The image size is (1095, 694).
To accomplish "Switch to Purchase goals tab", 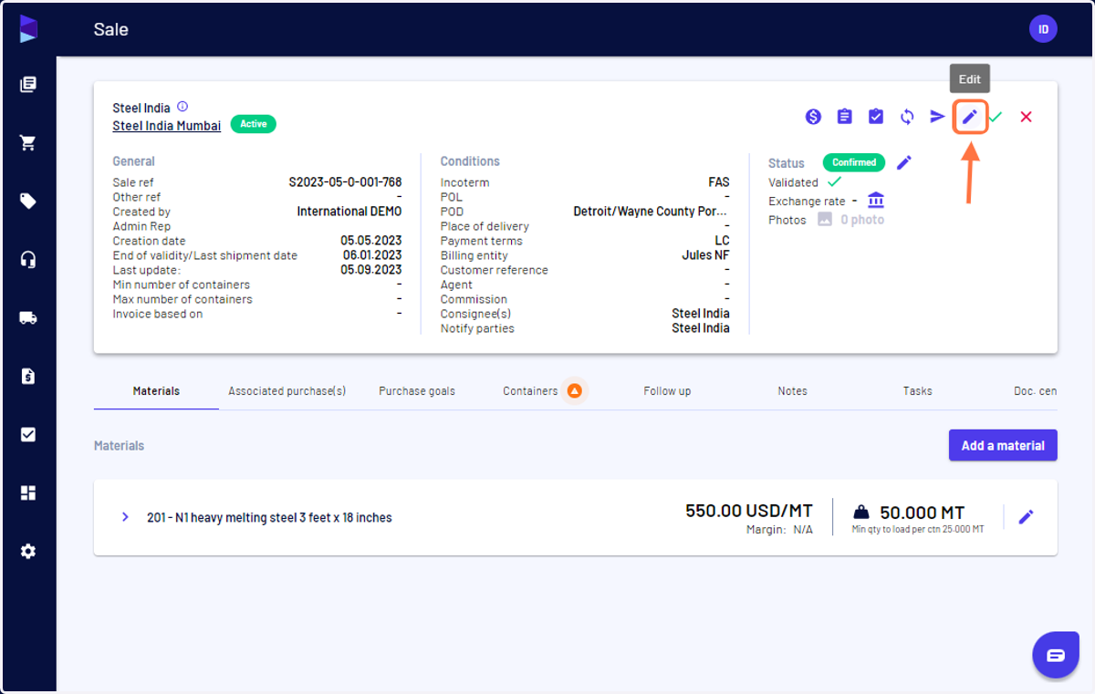I will [417, 390].
